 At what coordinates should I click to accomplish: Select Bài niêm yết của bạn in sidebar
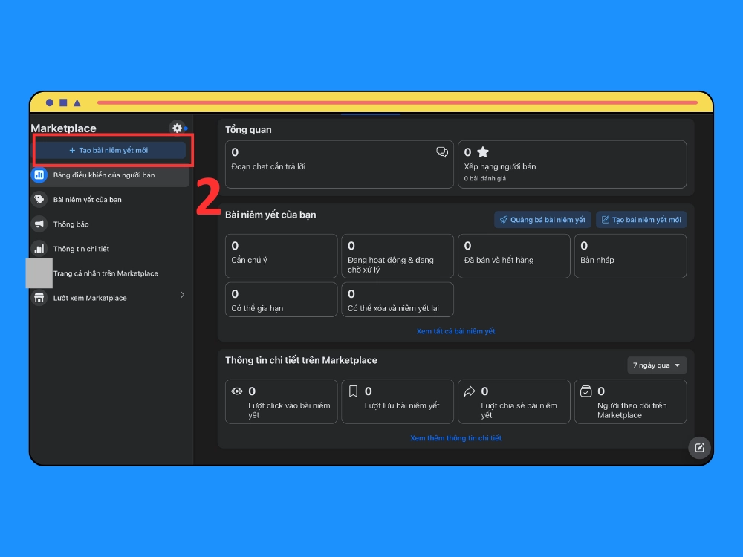(x=110, y=199)
